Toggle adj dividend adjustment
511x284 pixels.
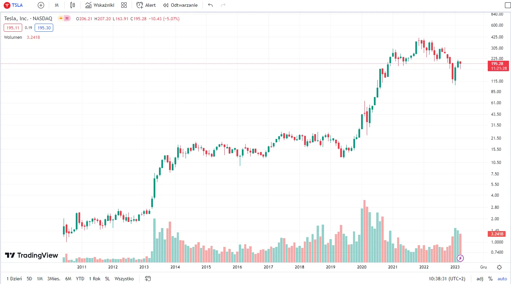coord(480,279)
